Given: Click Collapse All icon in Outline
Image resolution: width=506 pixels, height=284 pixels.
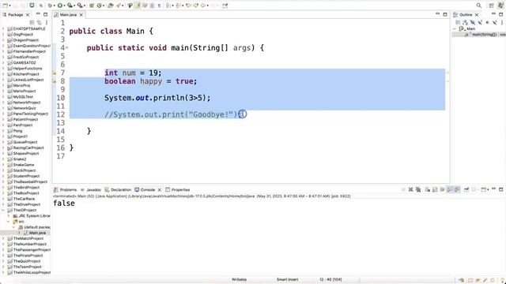Looking at the screenshot, I should [458, 22].
